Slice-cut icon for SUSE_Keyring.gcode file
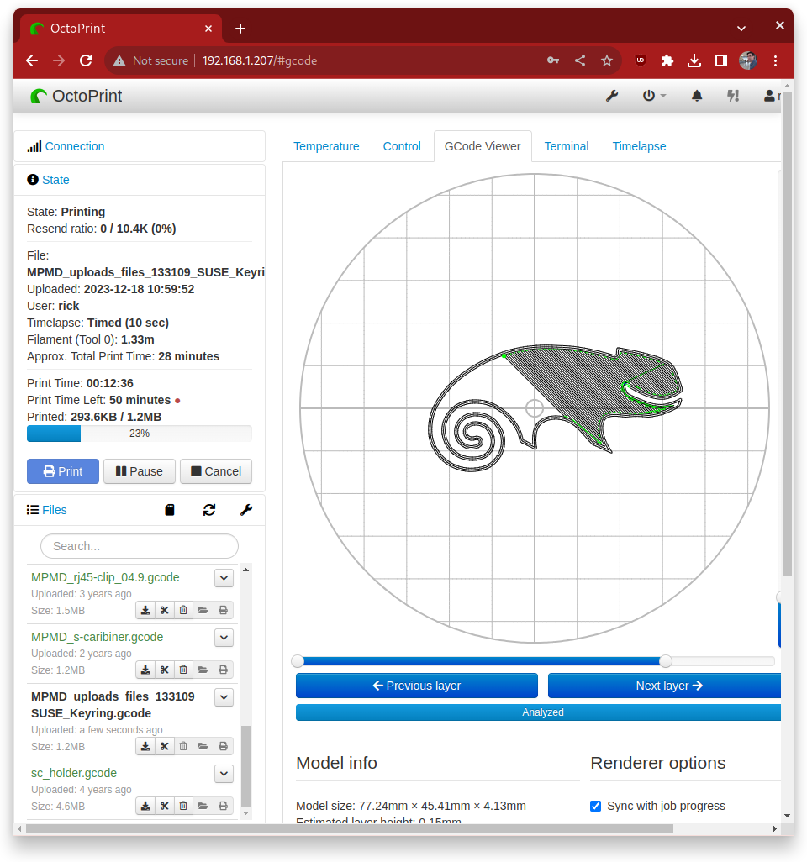Image resolution: width=807 pixels, height=862 pixels. coord(165,746)
